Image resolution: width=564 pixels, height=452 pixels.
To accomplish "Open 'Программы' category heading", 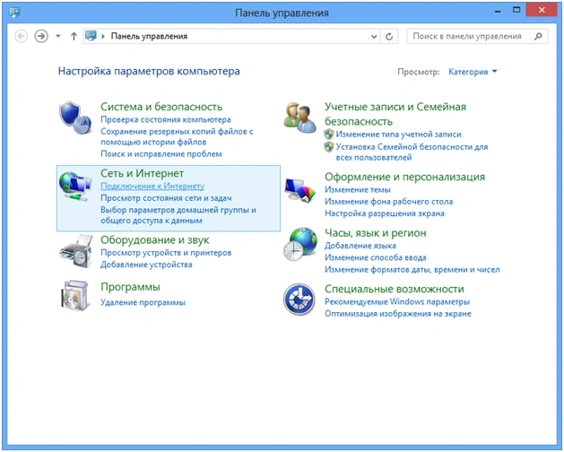I will coord(130,287).
